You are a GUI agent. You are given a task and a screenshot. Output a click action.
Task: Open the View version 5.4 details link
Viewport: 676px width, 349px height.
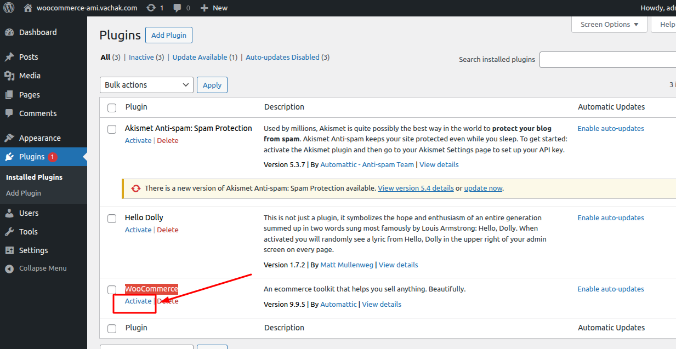tap(416, 188)
